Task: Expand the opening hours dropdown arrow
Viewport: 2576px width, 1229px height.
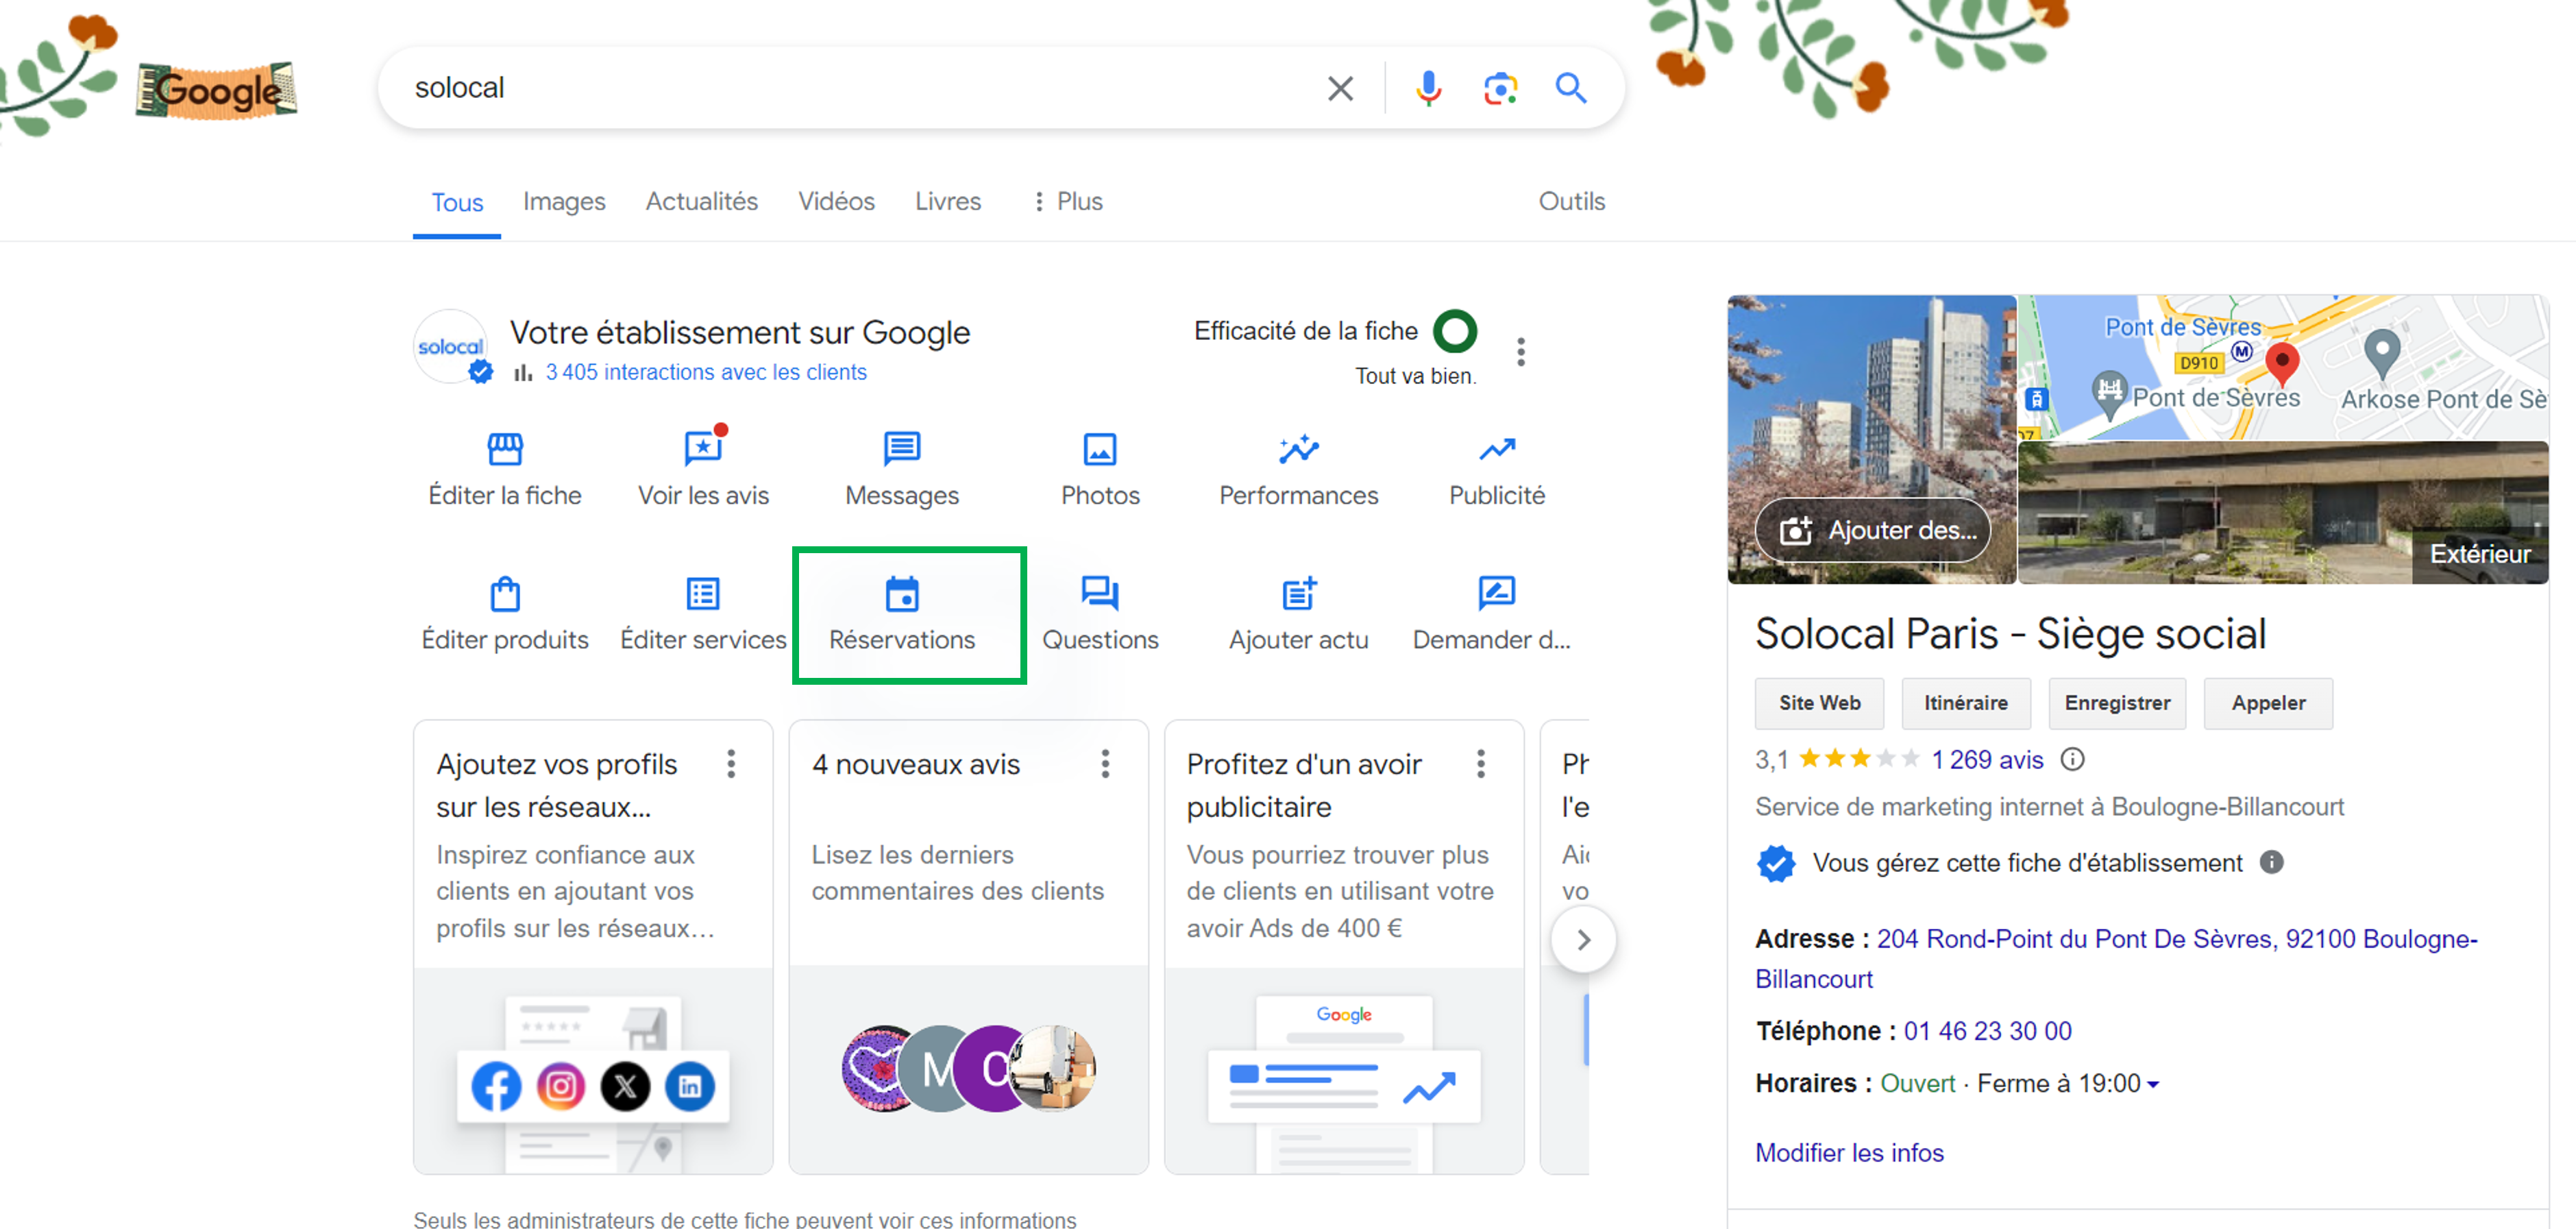Action: point(2153,1084)
